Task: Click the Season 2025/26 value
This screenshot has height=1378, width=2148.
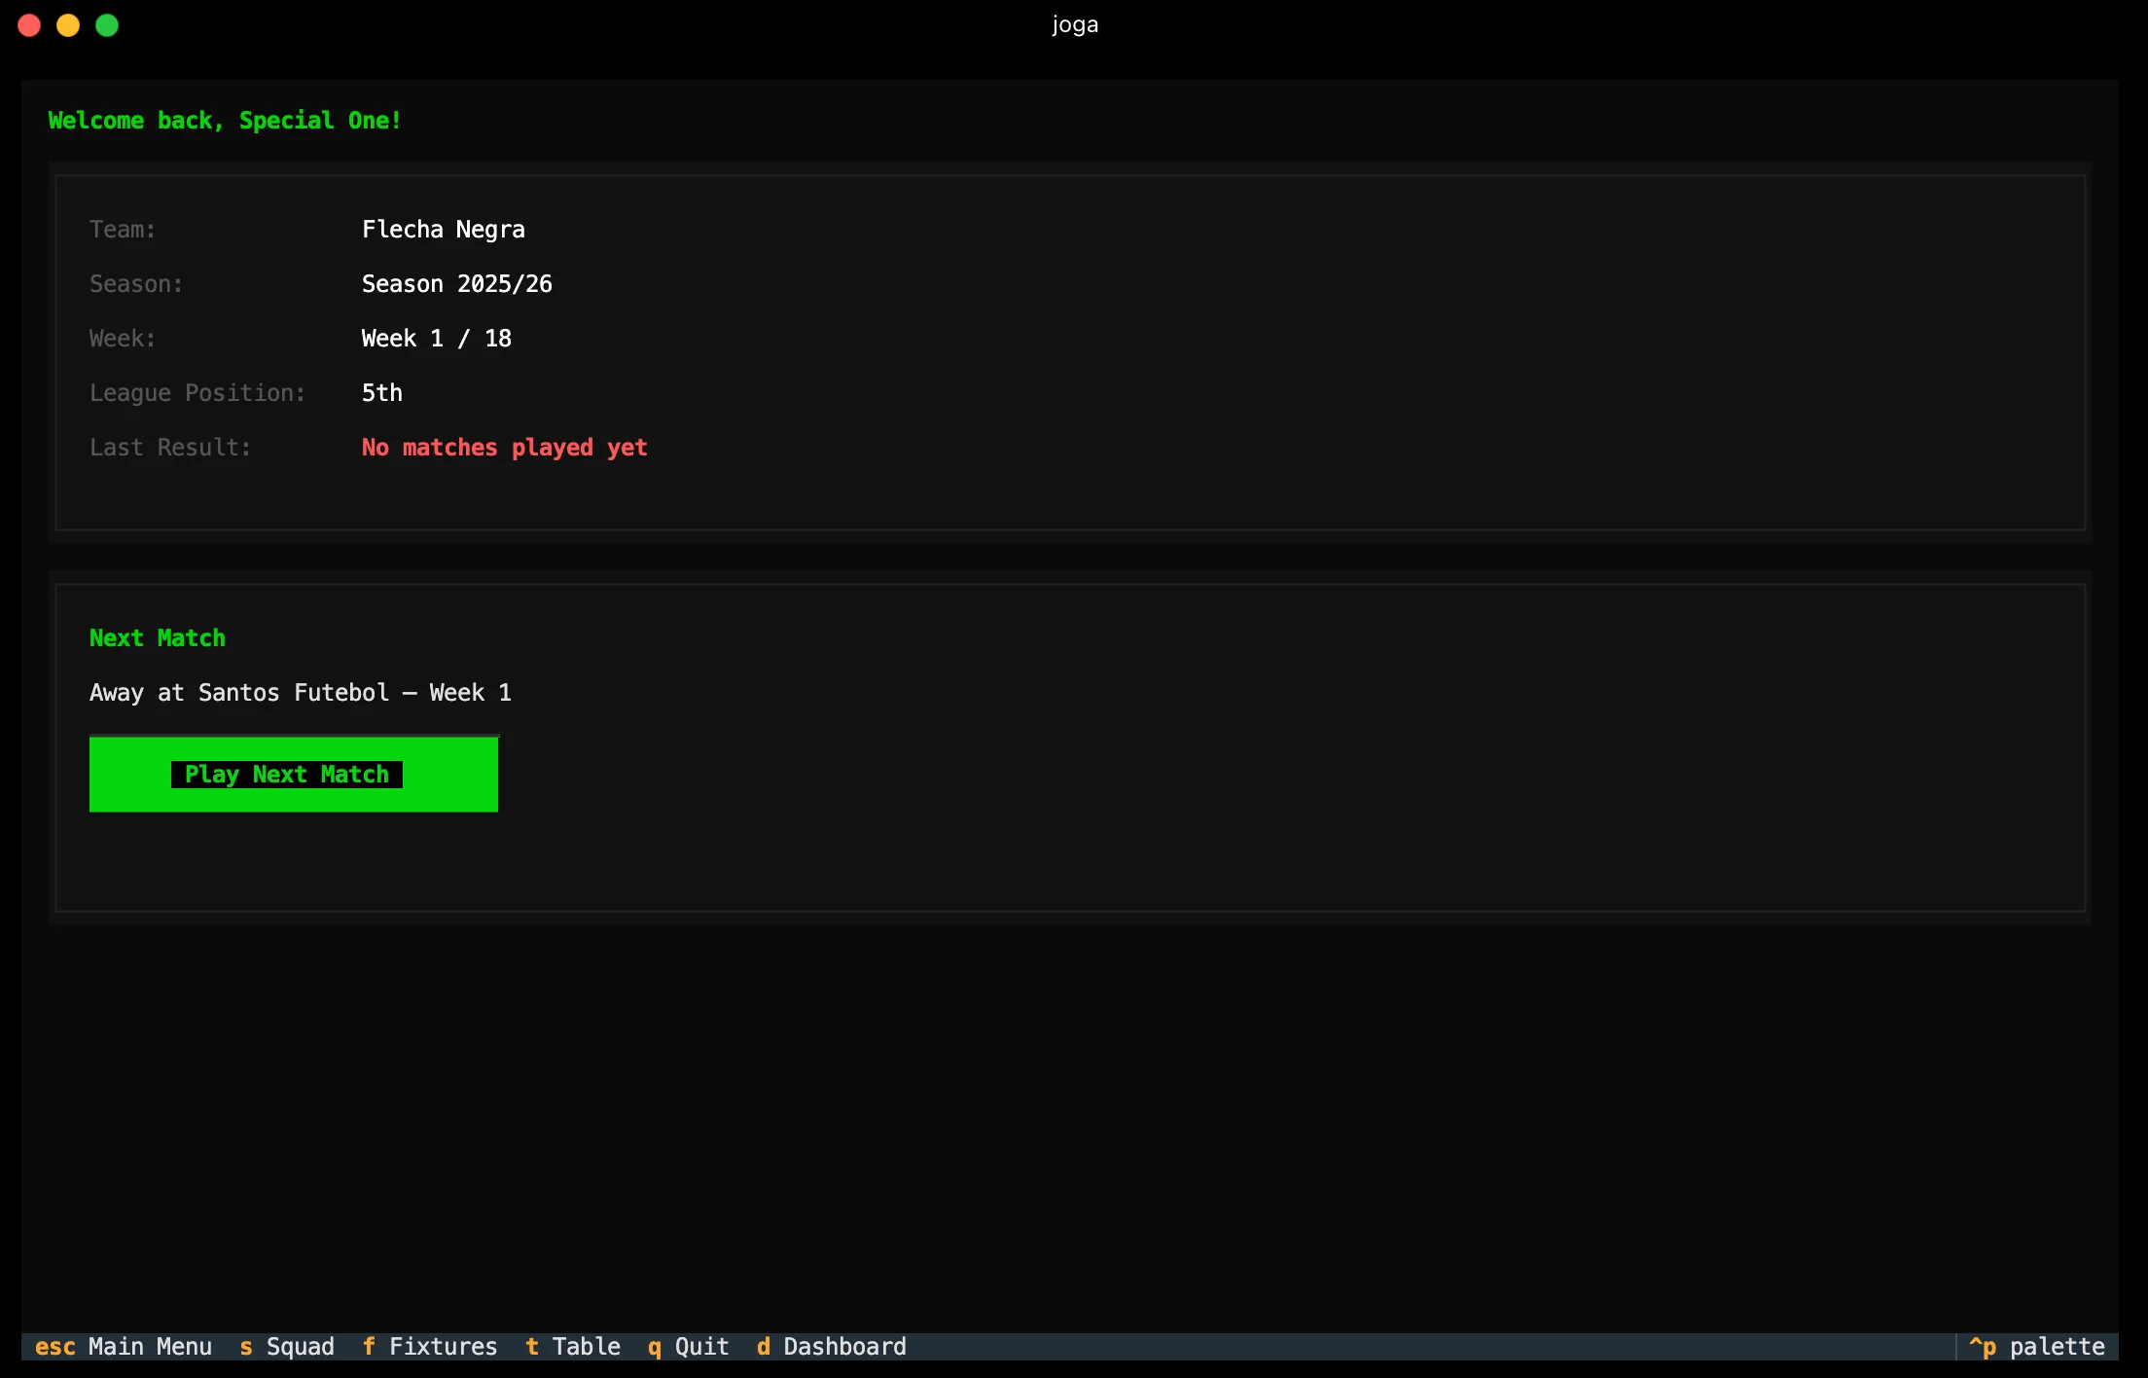Action: [x=457, y=284]
